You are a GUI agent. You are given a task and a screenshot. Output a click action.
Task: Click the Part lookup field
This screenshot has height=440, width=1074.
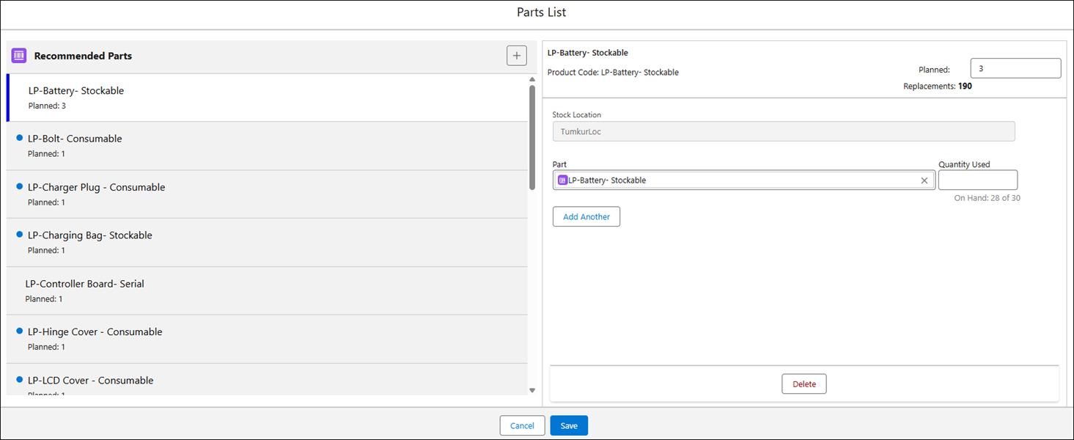[743, 180]
